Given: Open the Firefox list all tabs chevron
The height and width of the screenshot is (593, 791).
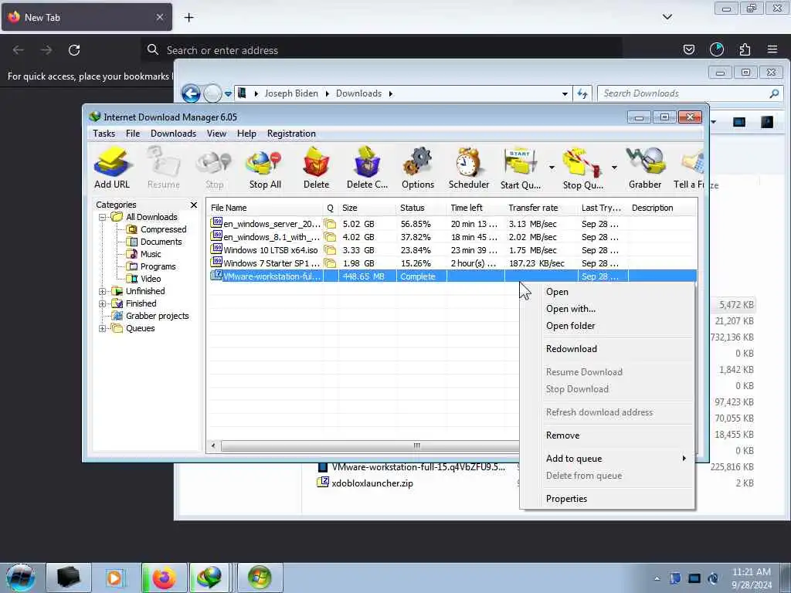Looking at the screenshot, I should [667, 17].
